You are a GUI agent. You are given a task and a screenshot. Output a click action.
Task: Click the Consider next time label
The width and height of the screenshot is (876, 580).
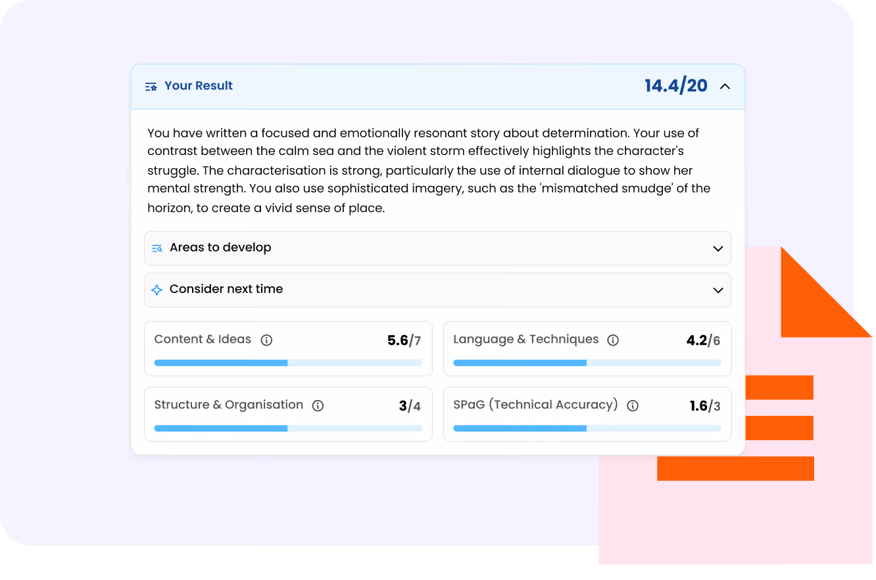click(226, 289)
